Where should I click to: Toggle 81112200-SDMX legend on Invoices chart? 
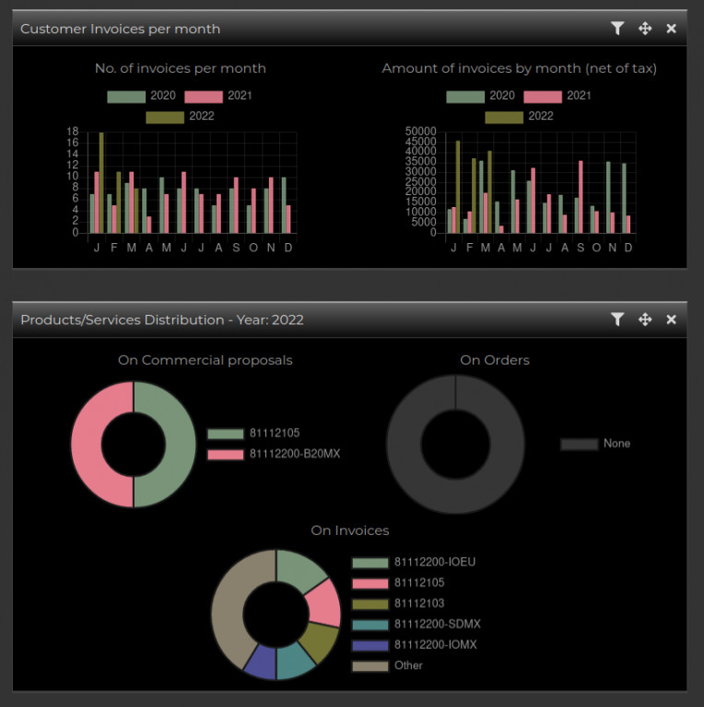point(417,624)
